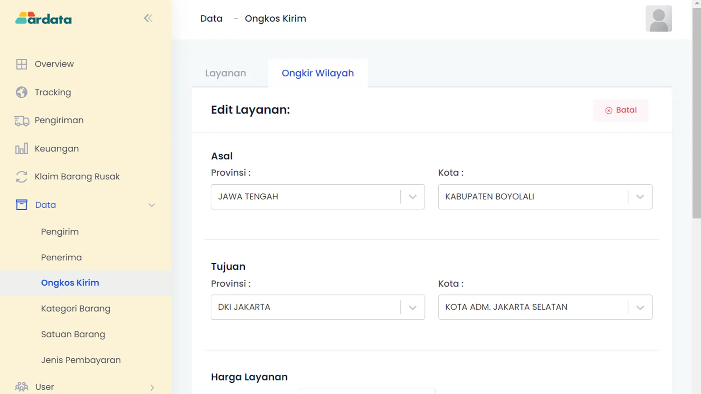
Task: Switch to the Layanan tab
Action: pos(226,73)
